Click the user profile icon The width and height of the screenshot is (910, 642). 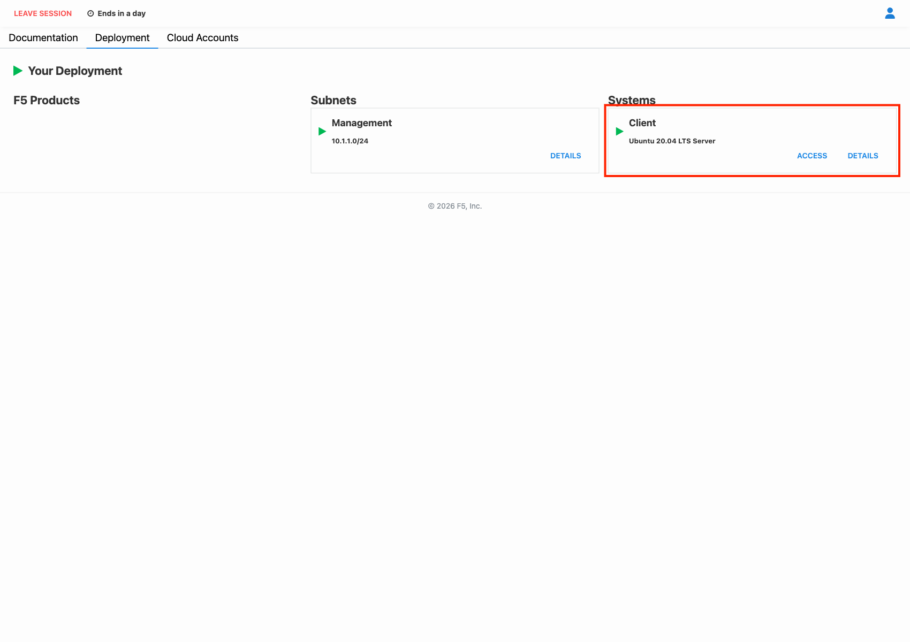pyautogui.click(x=890, y=13)
